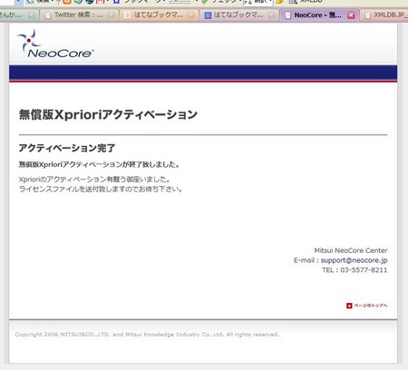
Task: Close the NeoCore tab with the red X
Action: pyautogui.click(x=351, y=15)
